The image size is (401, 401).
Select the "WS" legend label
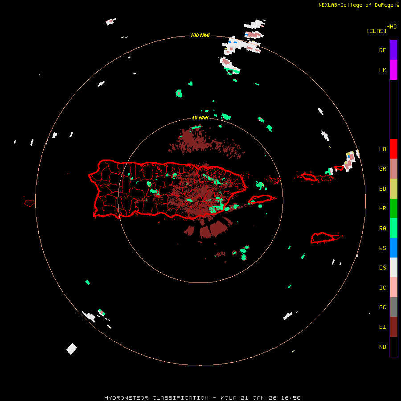(382, 248)
